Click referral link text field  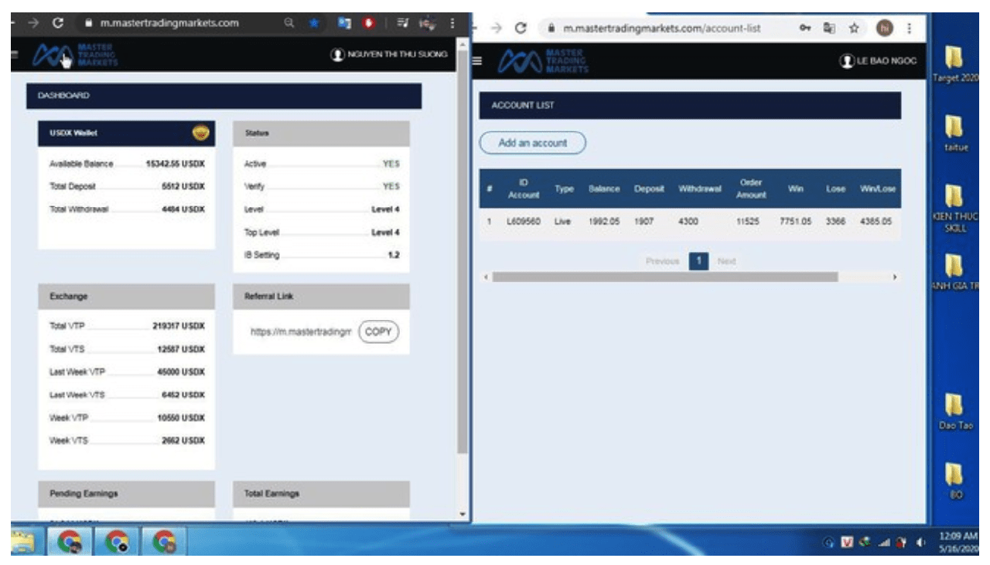pos(300,332)
